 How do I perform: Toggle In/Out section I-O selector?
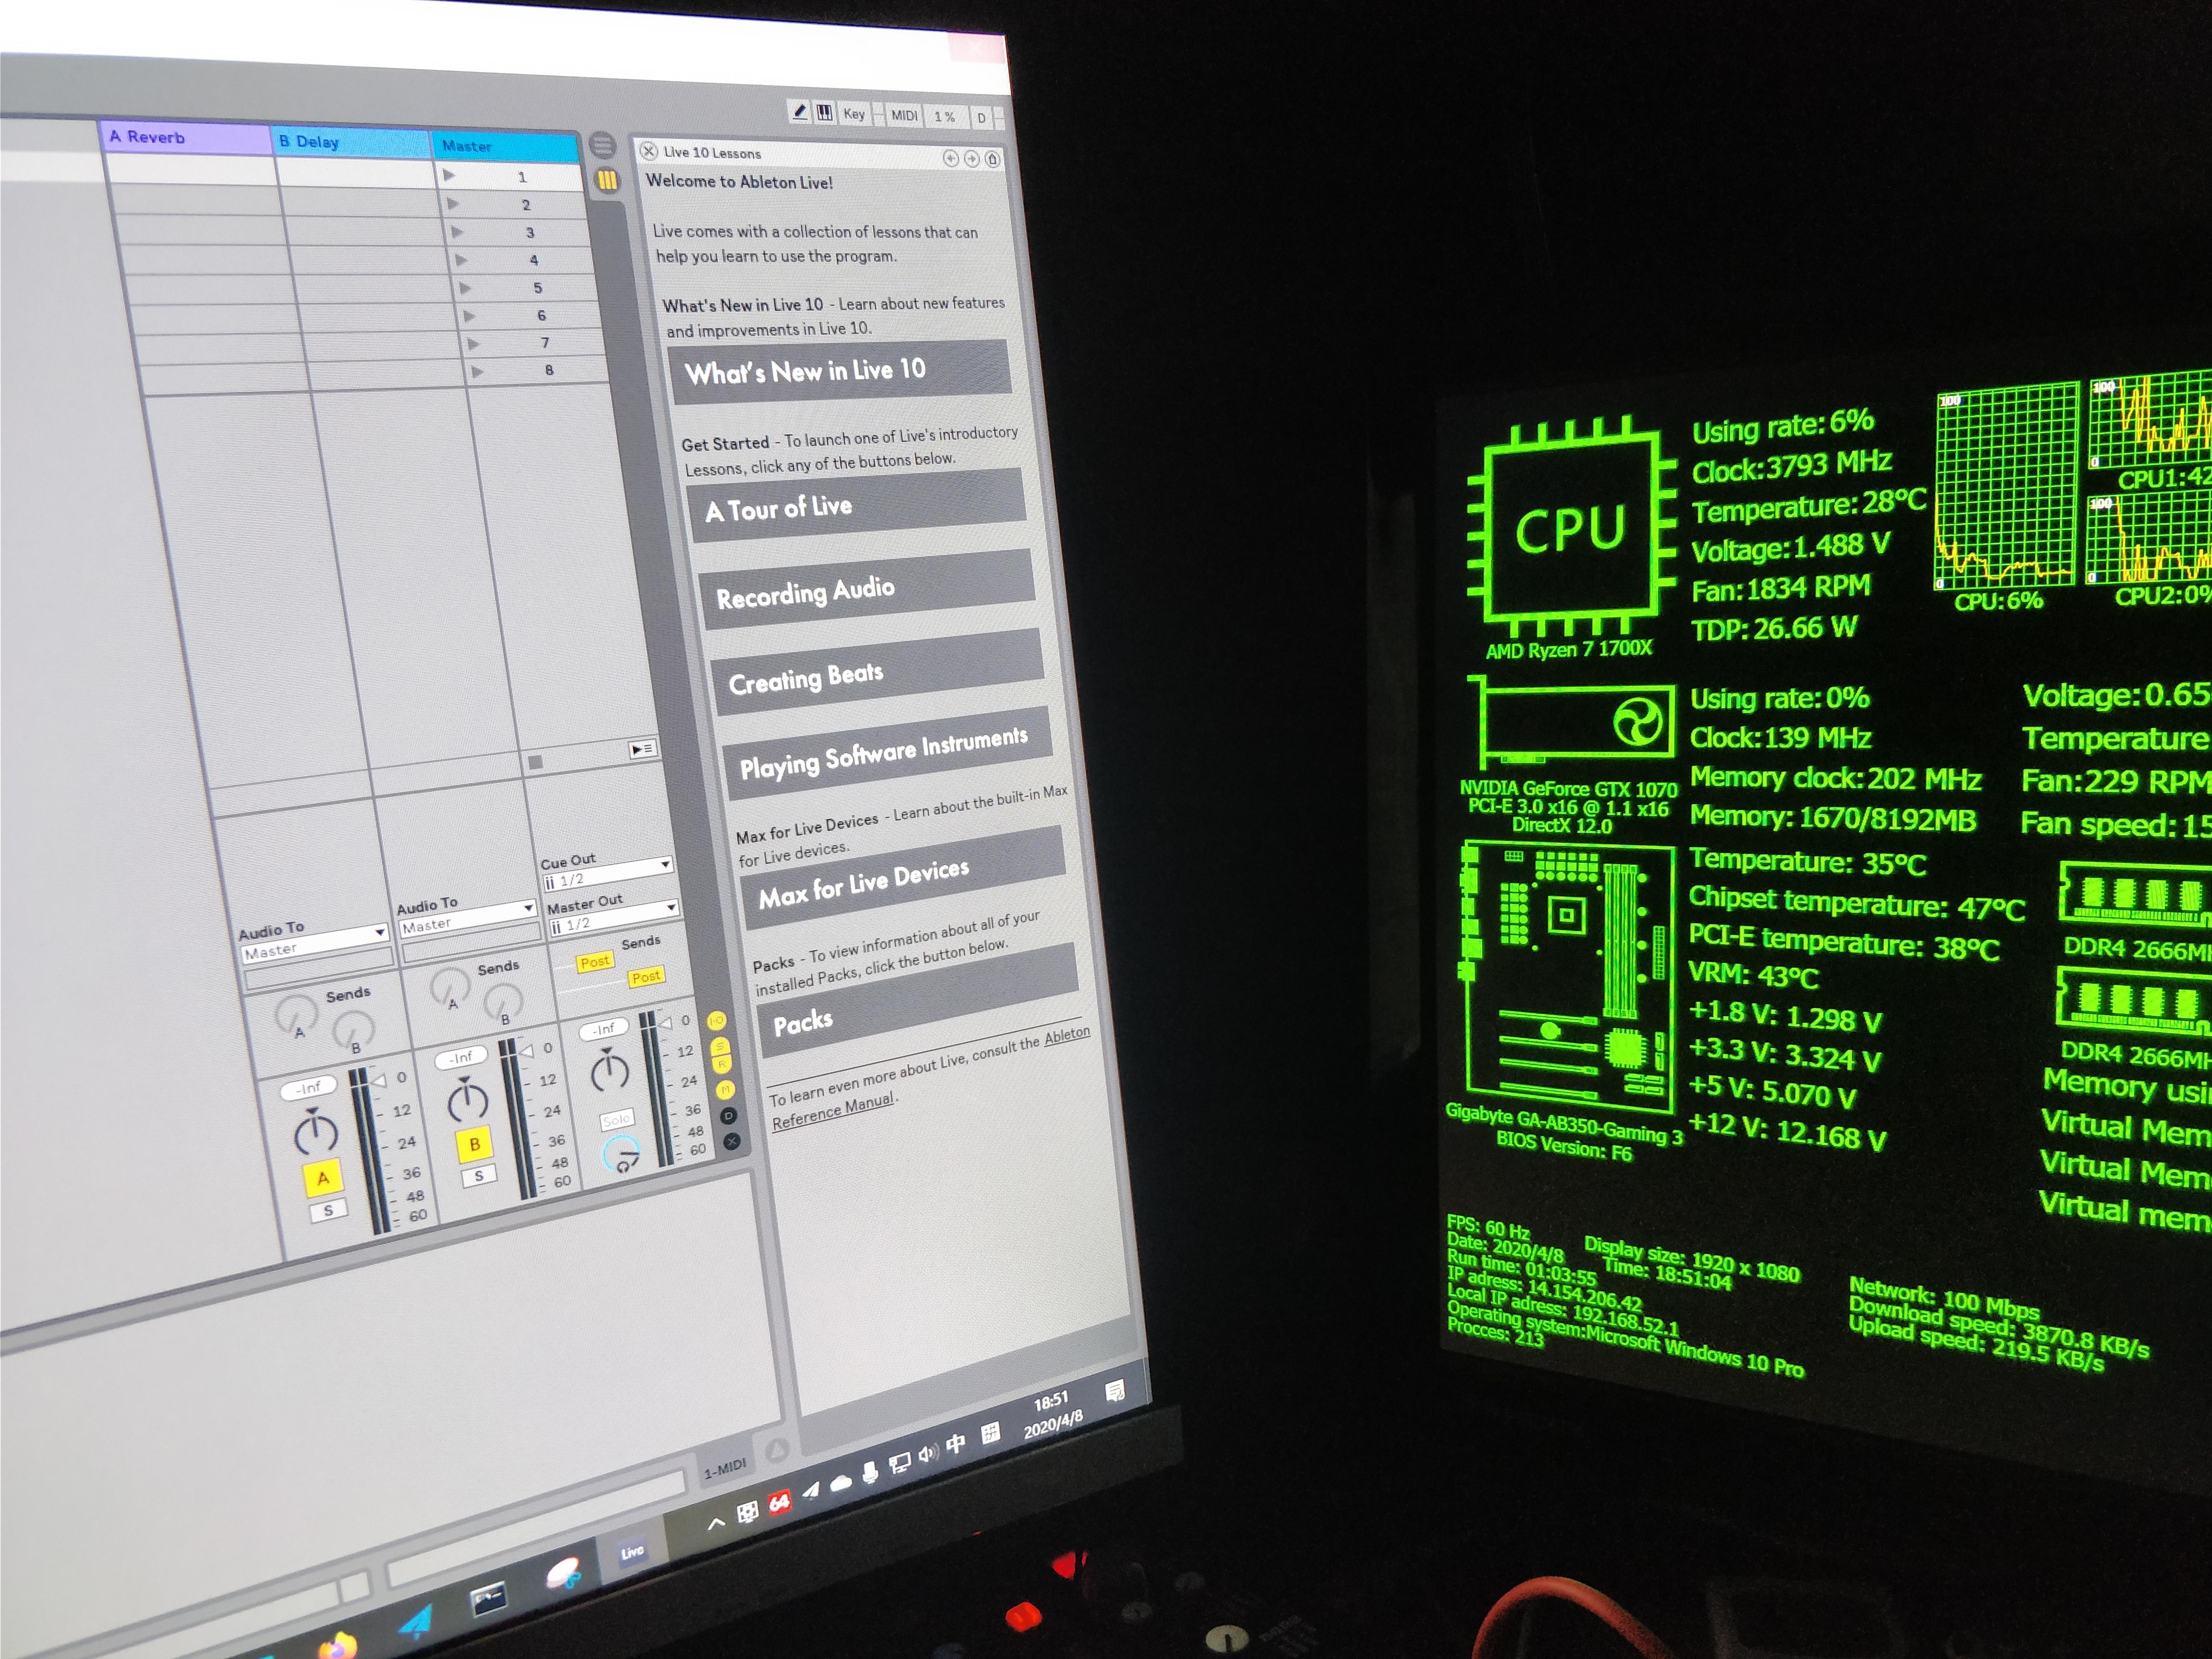[716, 1021]
